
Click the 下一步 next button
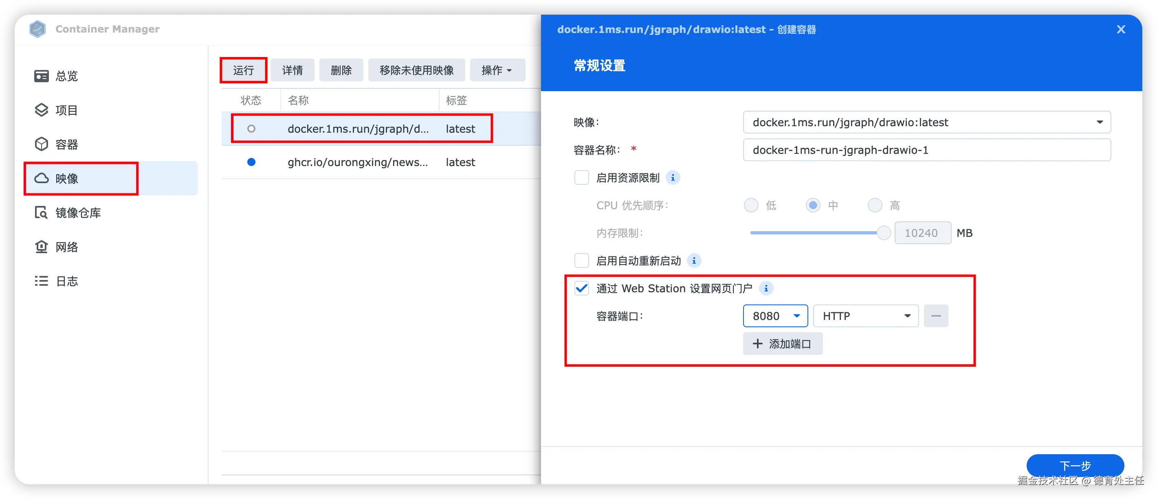[x=1075, y=465]
